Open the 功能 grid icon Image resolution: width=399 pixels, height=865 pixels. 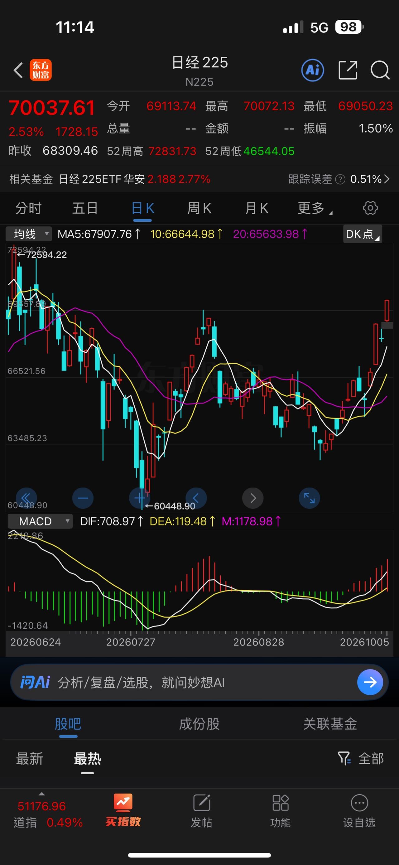tap(280, 811)
